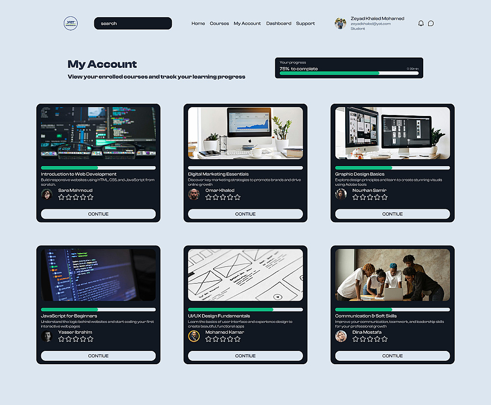Click 'Graphic Design Basics' title
The width and height of the screenshot is (491, 405).
tap(360, 174)
